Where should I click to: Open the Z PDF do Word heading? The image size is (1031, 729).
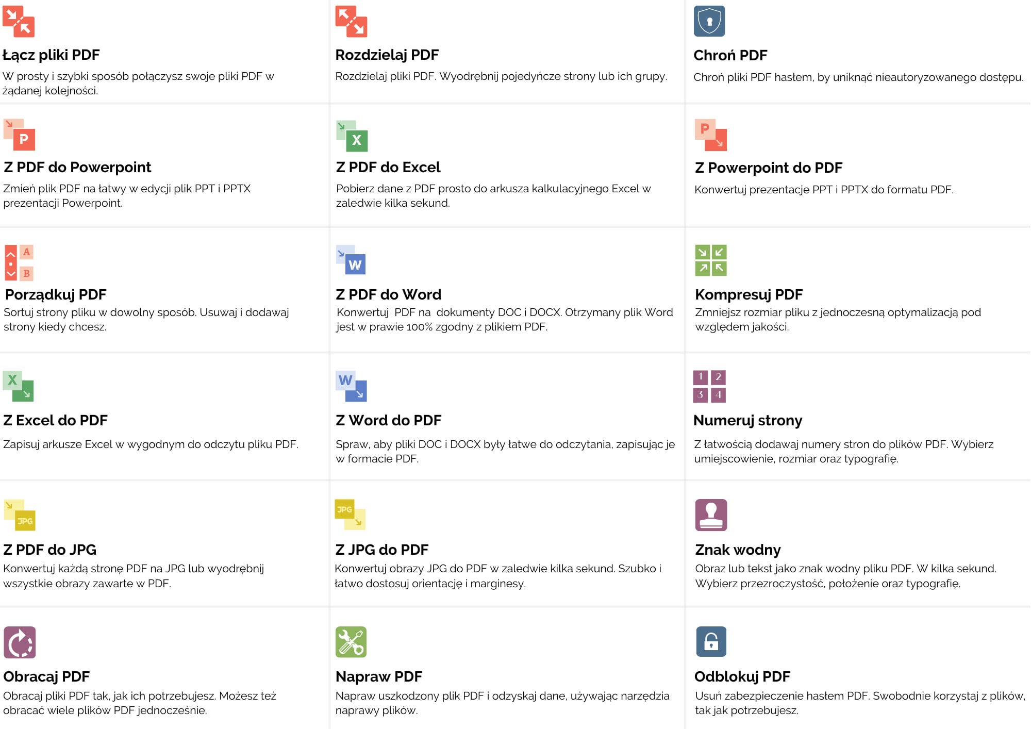pyautogui.click(x=388, y=294)
